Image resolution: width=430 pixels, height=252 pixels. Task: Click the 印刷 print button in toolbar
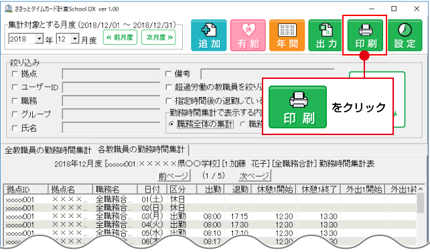[365, 35]
